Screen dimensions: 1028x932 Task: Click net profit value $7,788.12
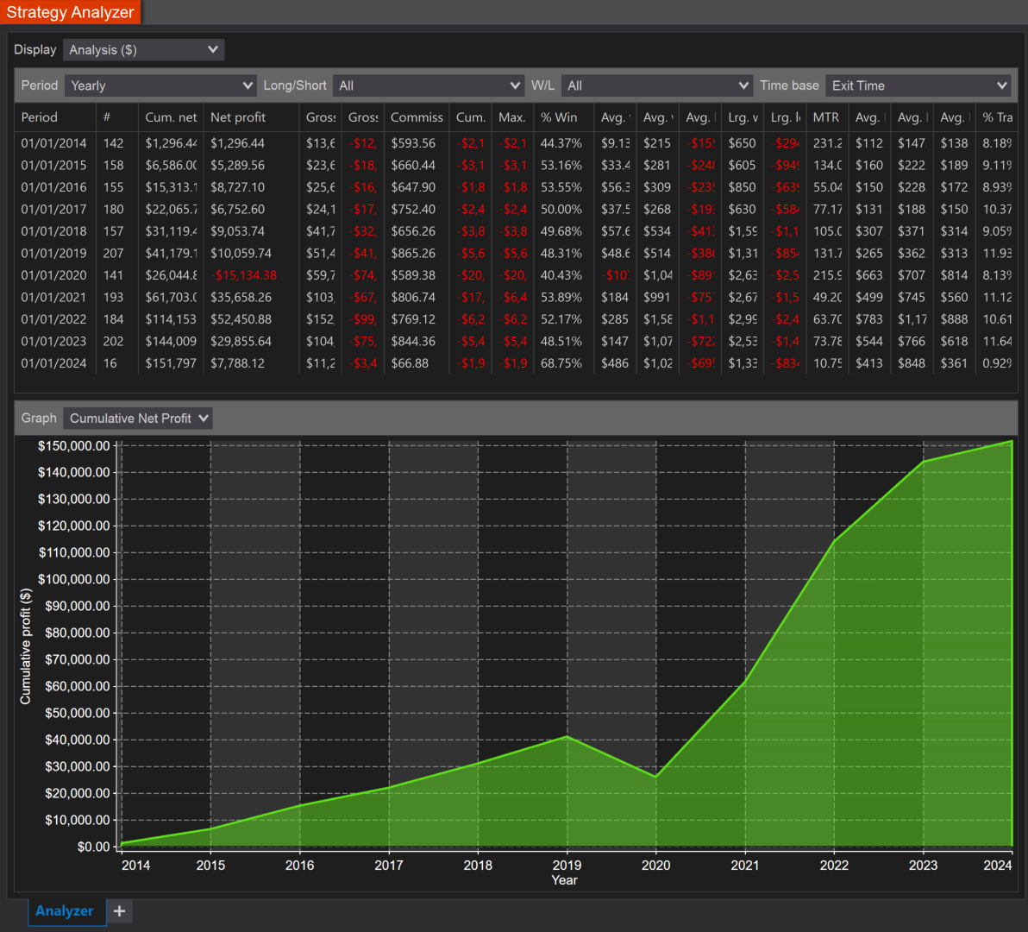point(237,363)
